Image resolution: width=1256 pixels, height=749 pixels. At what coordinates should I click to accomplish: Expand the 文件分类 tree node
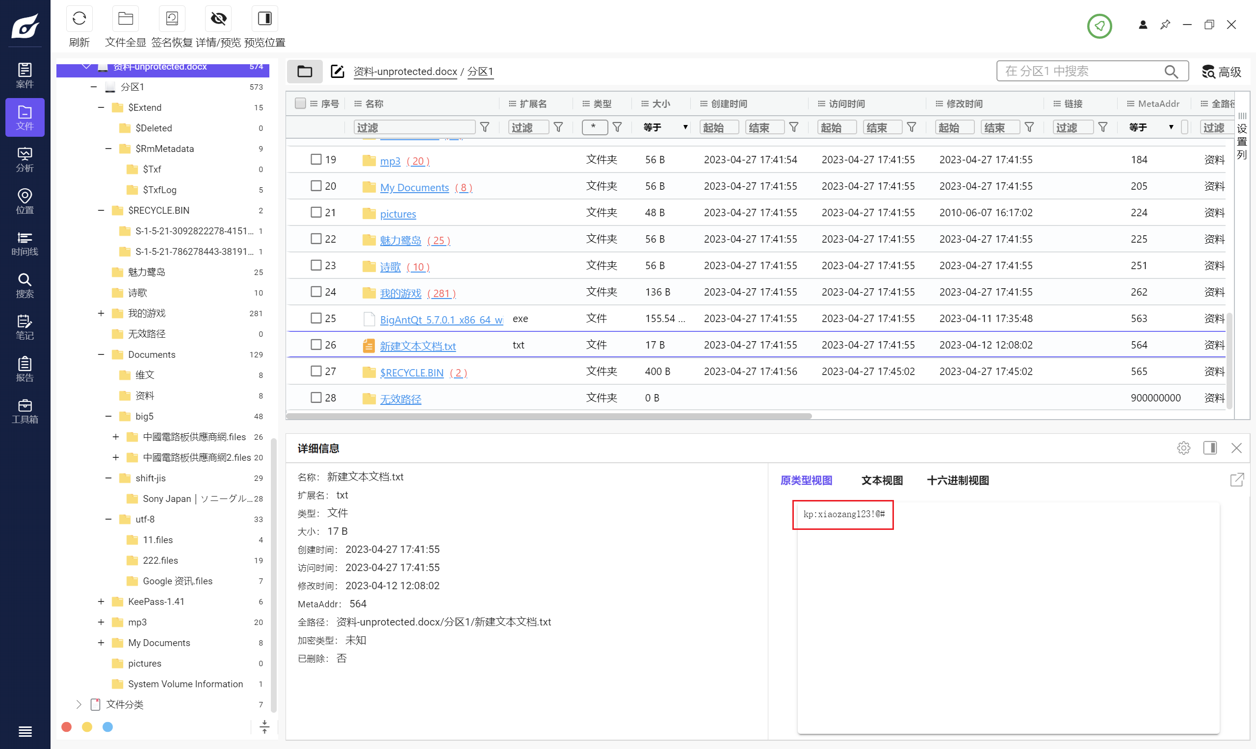point(79,704)
